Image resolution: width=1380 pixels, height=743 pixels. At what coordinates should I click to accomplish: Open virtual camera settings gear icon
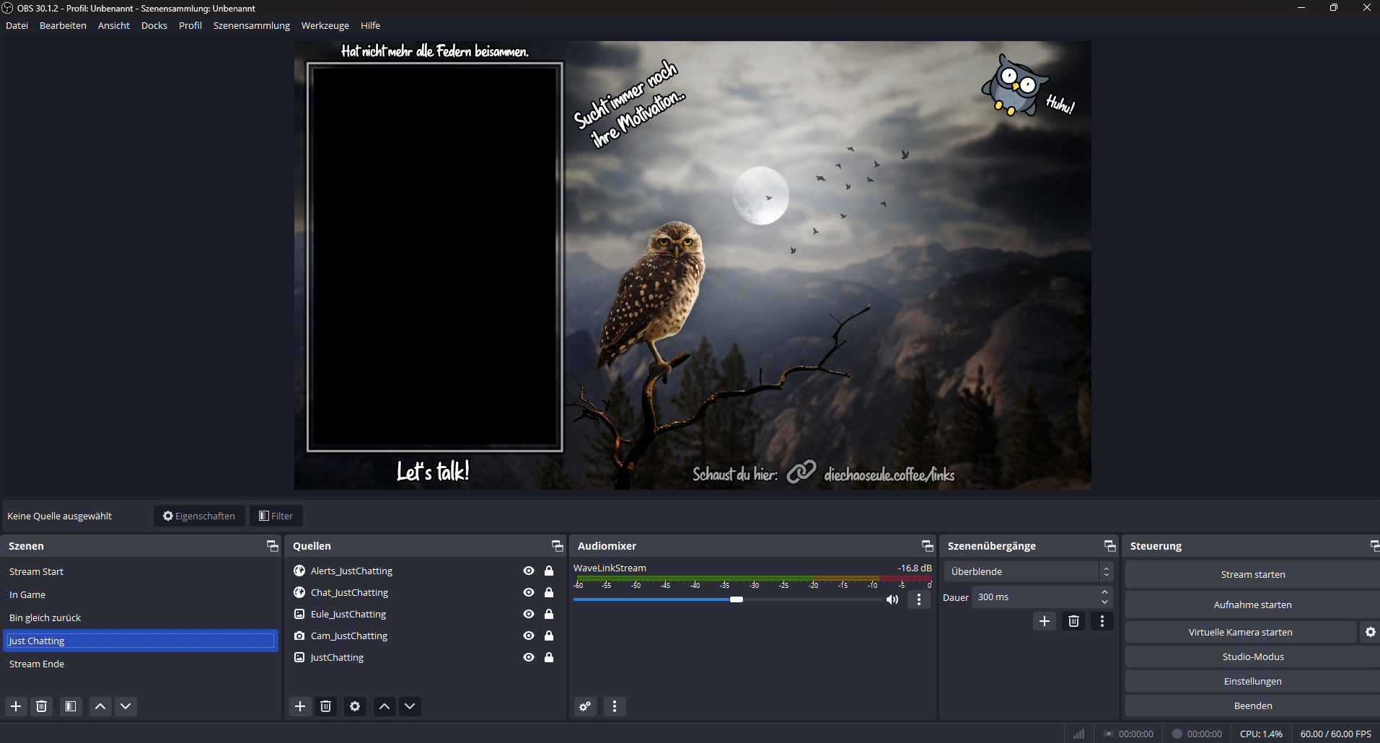pos(1370,632)
